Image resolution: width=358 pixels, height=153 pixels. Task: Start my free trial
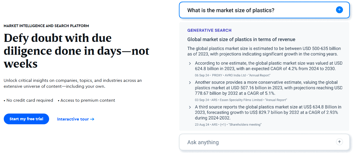(x=26, y=119)
